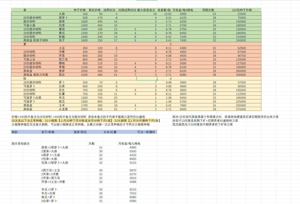
Task: Select the note starting '西瓜做西瓜汁34回复'
Action: pos(202,125)
